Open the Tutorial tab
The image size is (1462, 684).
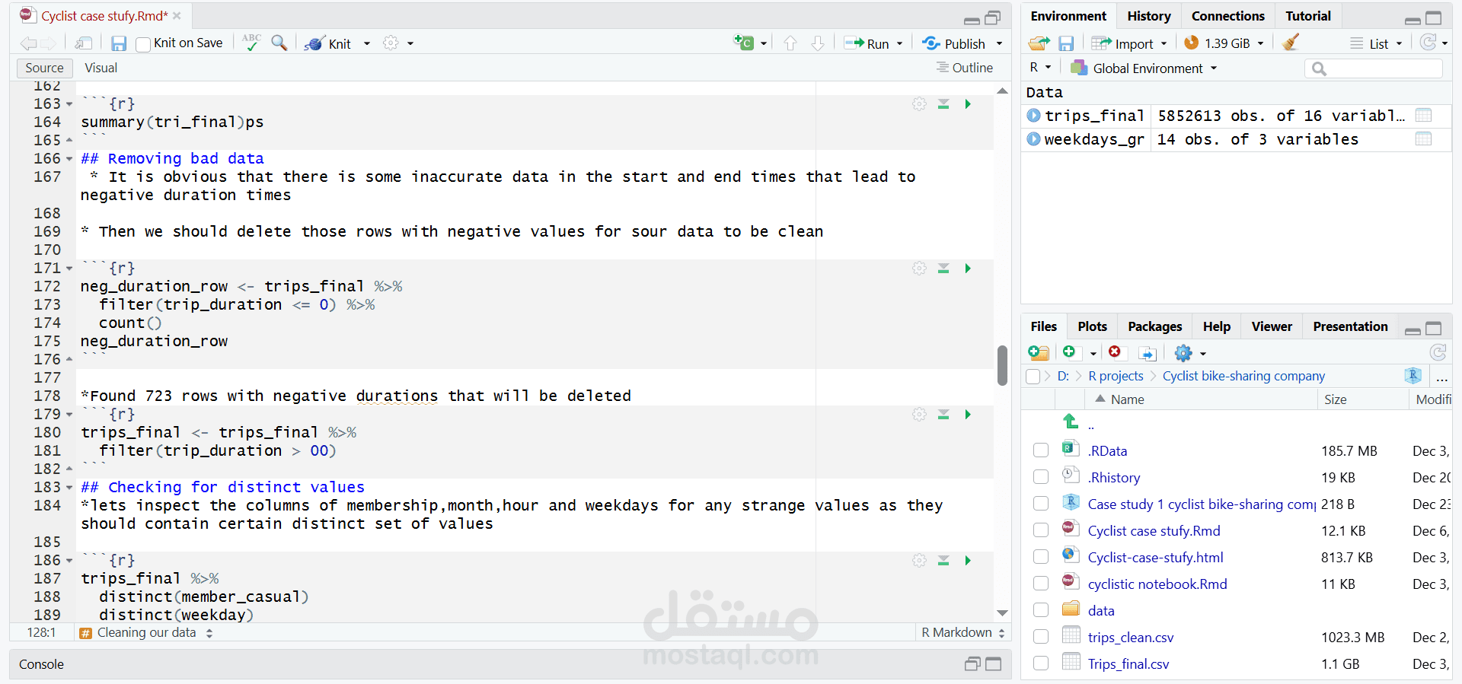tap(1307, 16)
